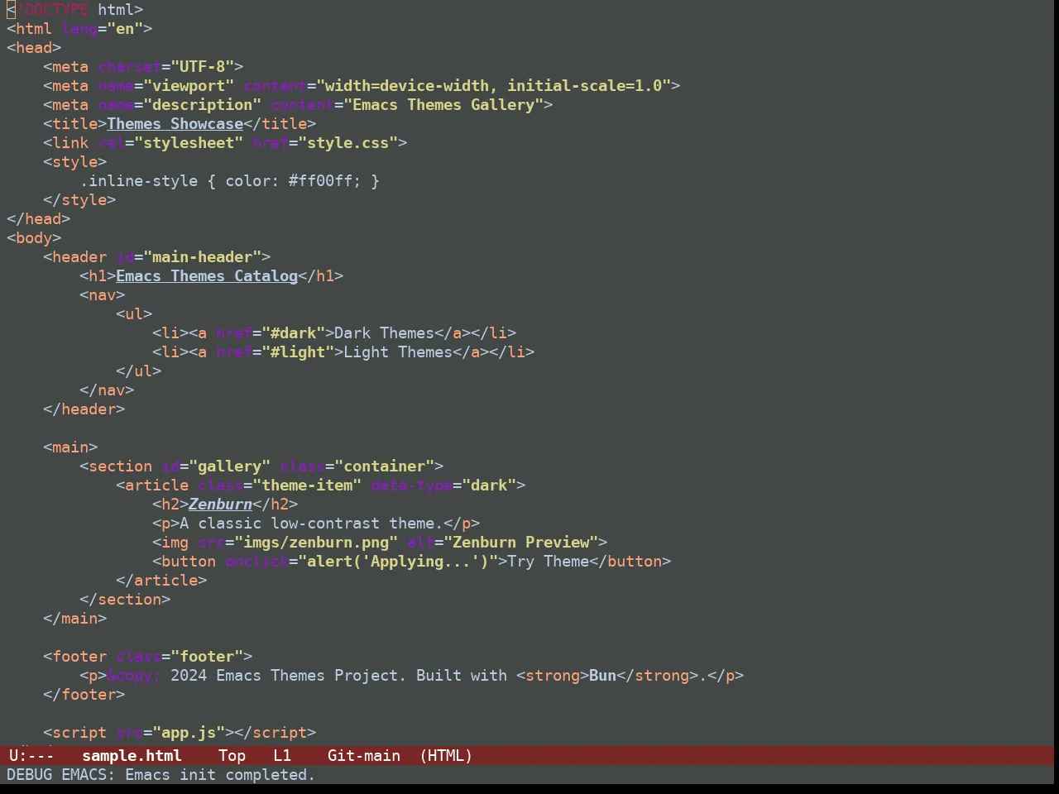The width and height of the screenshot is (1059, 794).
Task: Click the (HTML) major mode indicator
Action: 446,756
